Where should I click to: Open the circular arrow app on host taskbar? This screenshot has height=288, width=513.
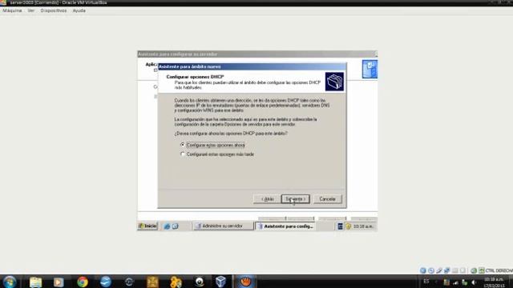coord(129,282)
